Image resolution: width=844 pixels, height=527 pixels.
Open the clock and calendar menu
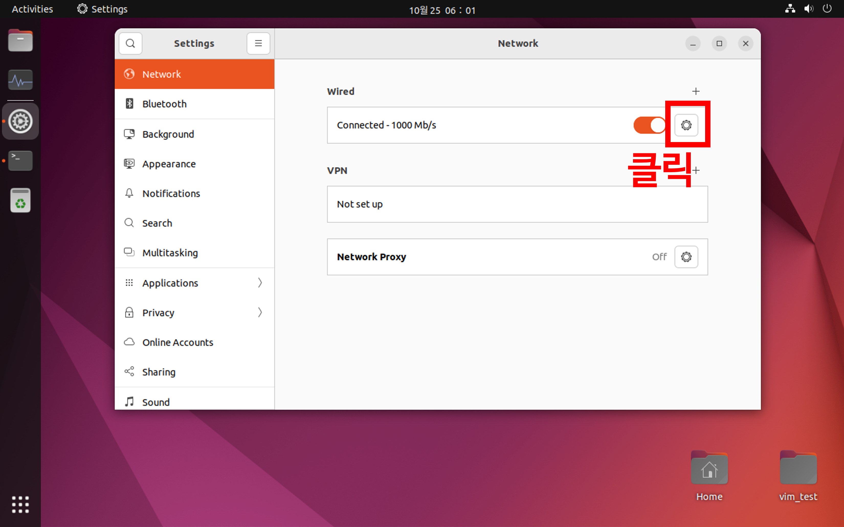click(442, 10)
